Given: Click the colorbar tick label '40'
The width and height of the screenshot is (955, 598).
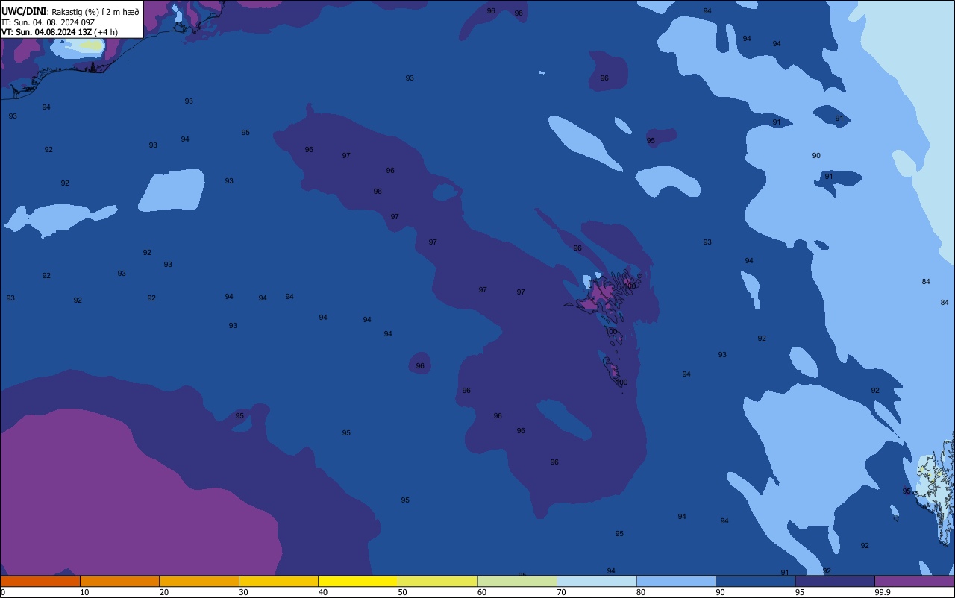Looking at the screenshot, I should [x=323, y=592].
